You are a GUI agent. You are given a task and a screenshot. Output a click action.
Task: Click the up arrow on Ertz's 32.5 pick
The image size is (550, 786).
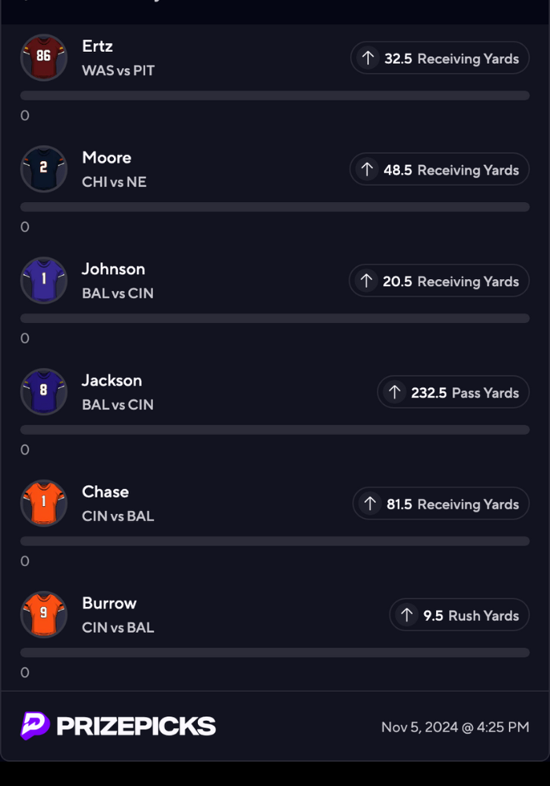(x=367, y=58)
